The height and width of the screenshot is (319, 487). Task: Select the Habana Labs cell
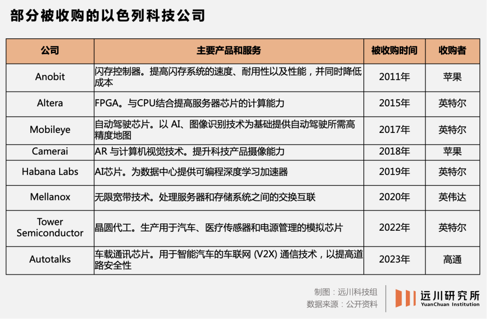tap(50, 172)
